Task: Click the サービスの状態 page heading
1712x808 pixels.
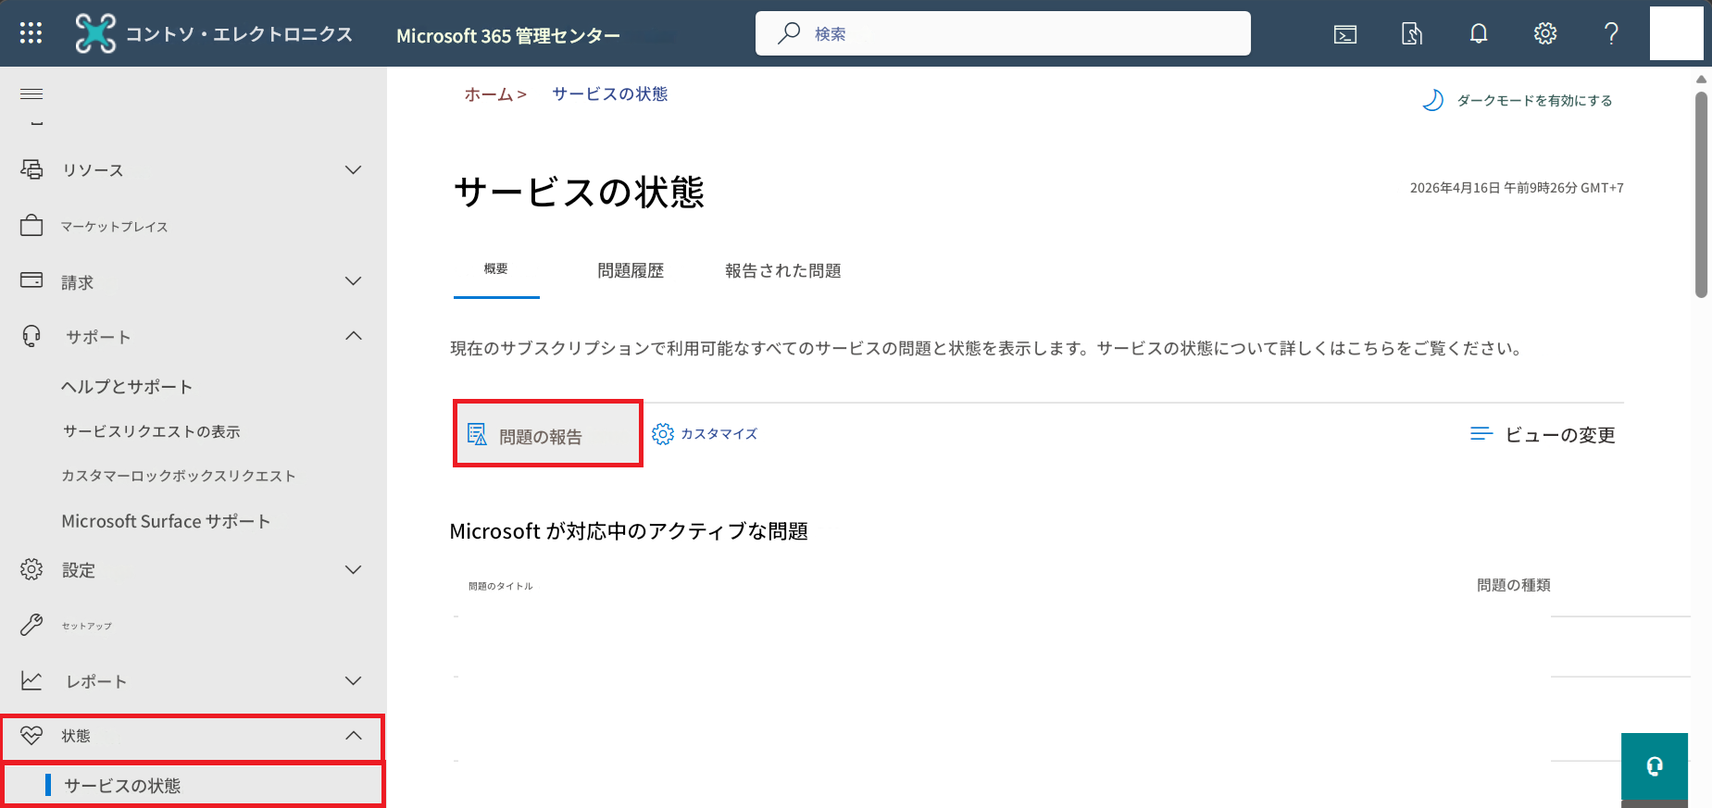Action: pos(580,193)
